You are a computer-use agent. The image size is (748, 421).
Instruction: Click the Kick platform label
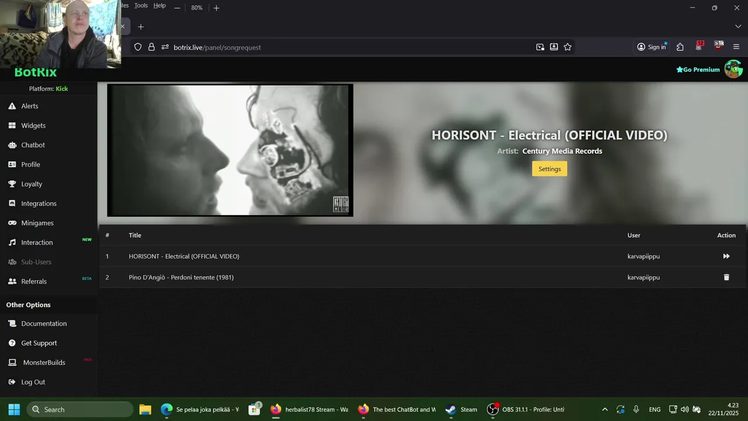pos(62,89)
